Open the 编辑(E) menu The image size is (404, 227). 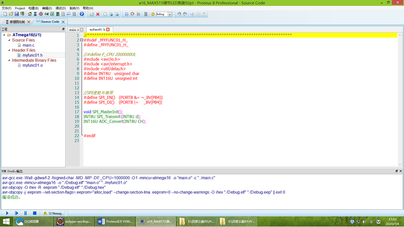click(47, 8)
